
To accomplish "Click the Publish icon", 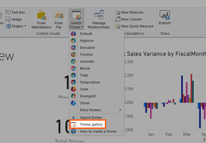I will (x=165, y=15).
